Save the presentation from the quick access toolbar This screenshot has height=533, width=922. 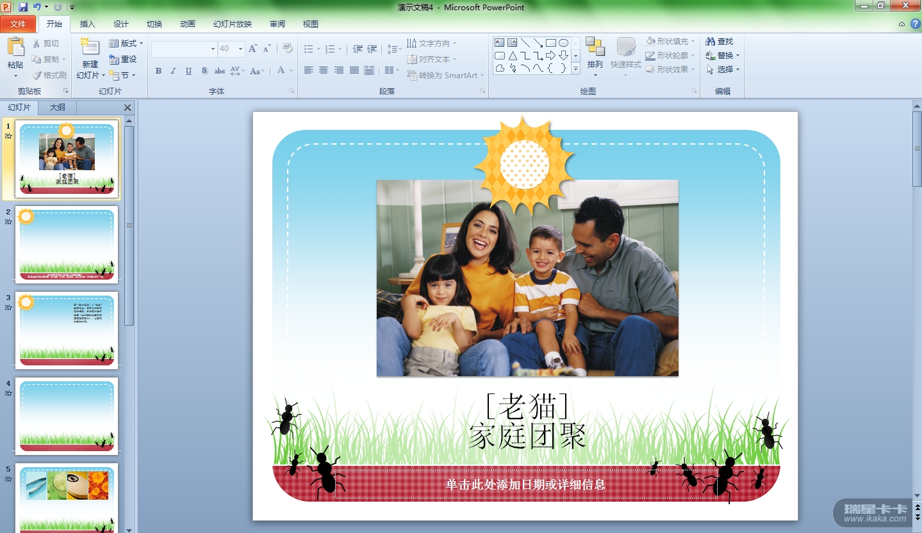point(23,7)
